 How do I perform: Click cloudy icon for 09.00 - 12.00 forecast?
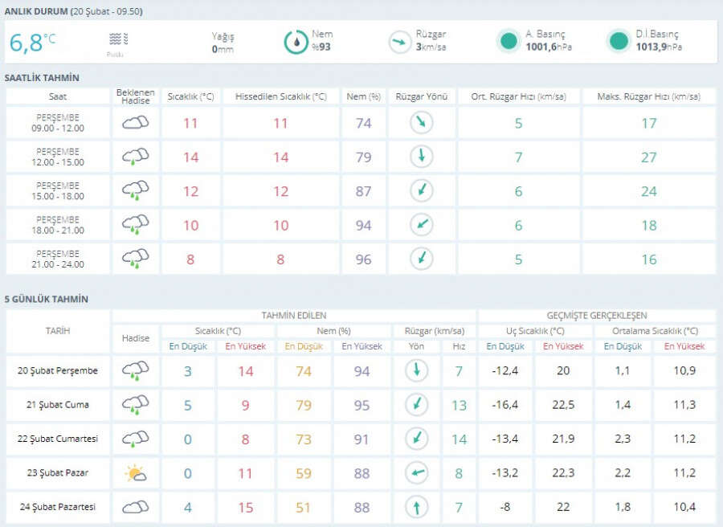[135, 123]
